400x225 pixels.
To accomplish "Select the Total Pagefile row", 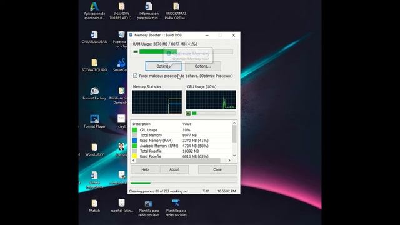I will pyautogui.click(x=182, y=151).
